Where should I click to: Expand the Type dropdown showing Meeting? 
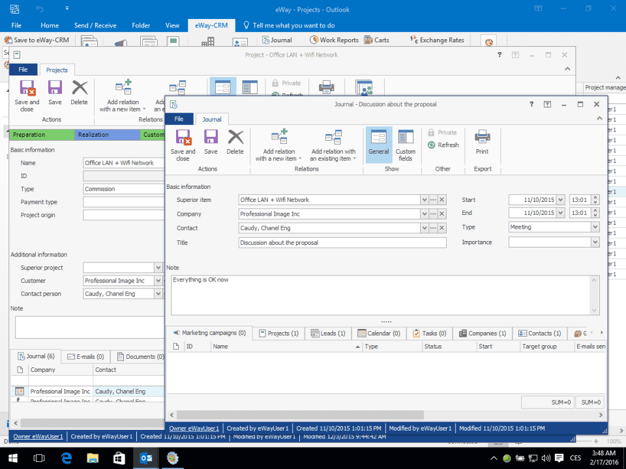pos(595,227)
